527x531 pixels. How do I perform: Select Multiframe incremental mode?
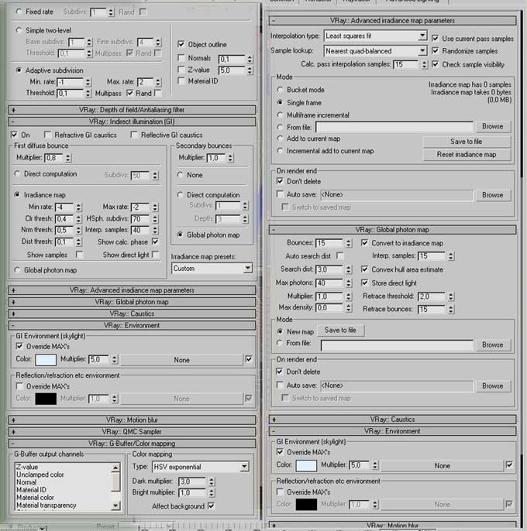pyautogui.click(x=280, y=115)
